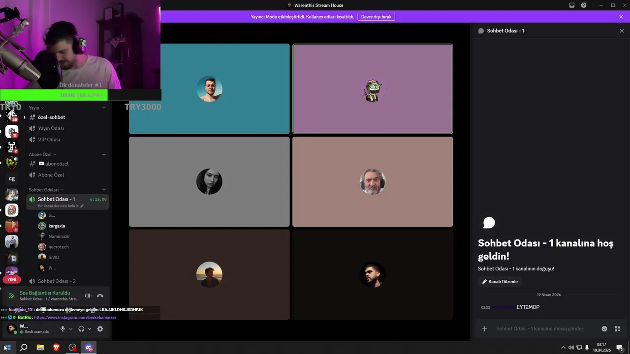This screenshot has height=354, width=630.
Task: Open Discord help icon in title bar
Action: (584, 5)
